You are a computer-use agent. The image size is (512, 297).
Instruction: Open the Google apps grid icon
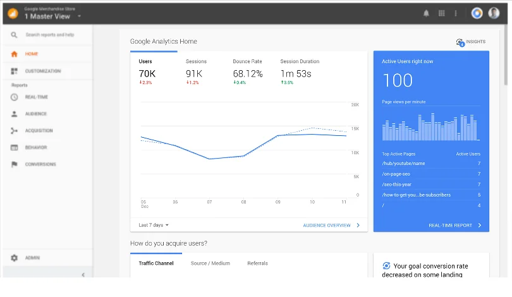441,13
